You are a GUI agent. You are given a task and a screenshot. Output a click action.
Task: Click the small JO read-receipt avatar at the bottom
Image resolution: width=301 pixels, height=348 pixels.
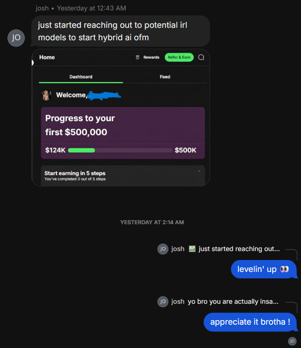pyautogui.click(x=292, y=341)
